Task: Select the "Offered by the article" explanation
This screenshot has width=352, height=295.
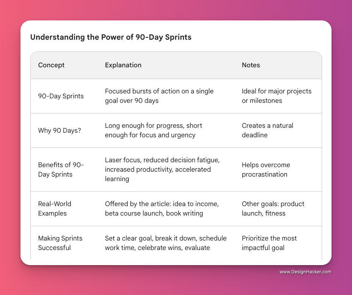Action: click(x=161, y=208)
